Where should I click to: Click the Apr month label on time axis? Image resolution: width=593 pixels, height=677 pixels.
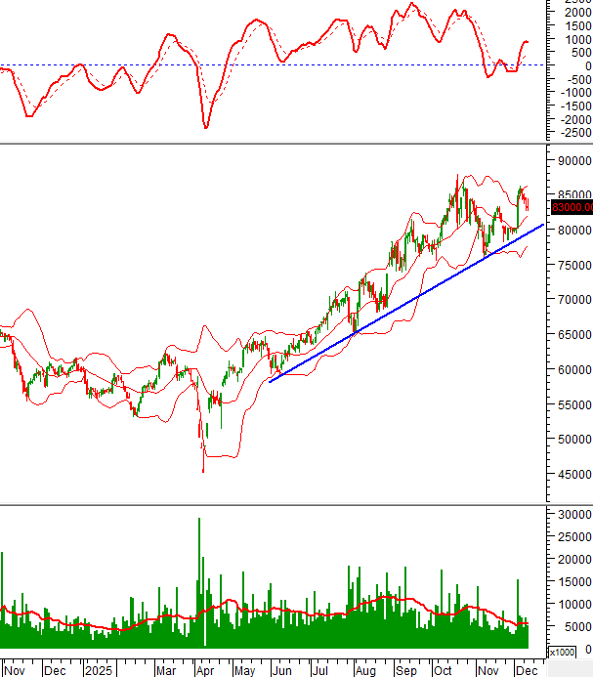click(x=203, y=670)
